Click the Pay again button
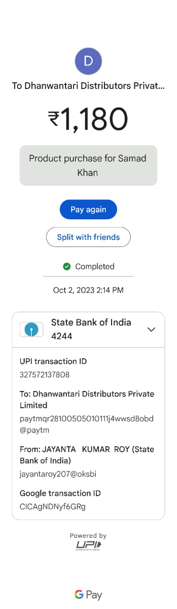 point(88,209)
